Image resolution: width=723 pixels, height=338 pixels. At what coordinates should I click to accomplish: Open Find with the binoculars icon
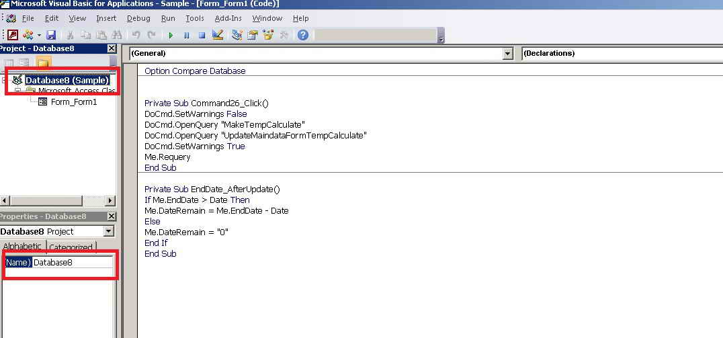click(x=117, y=35)
